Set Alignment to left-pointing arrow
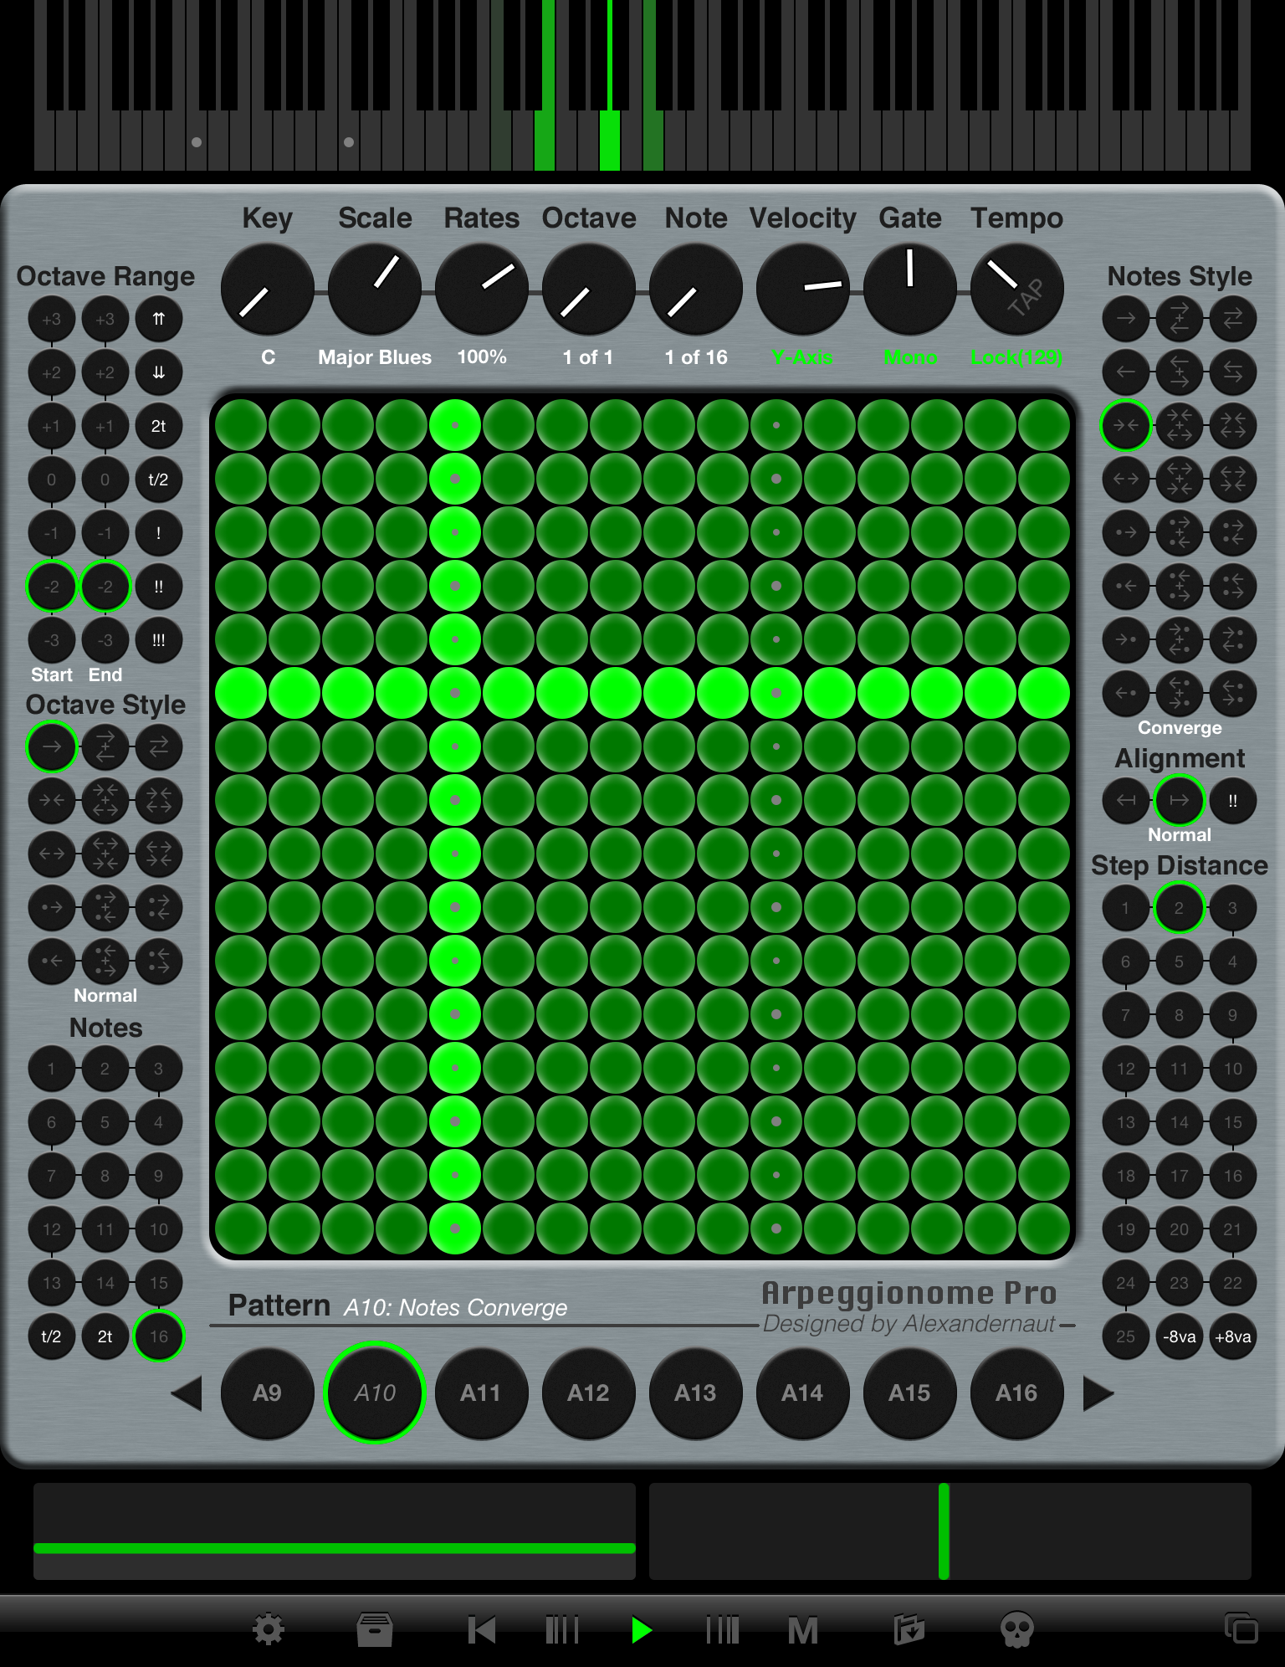The width and height of the screenshot is (1285, 1667). 1126,801
